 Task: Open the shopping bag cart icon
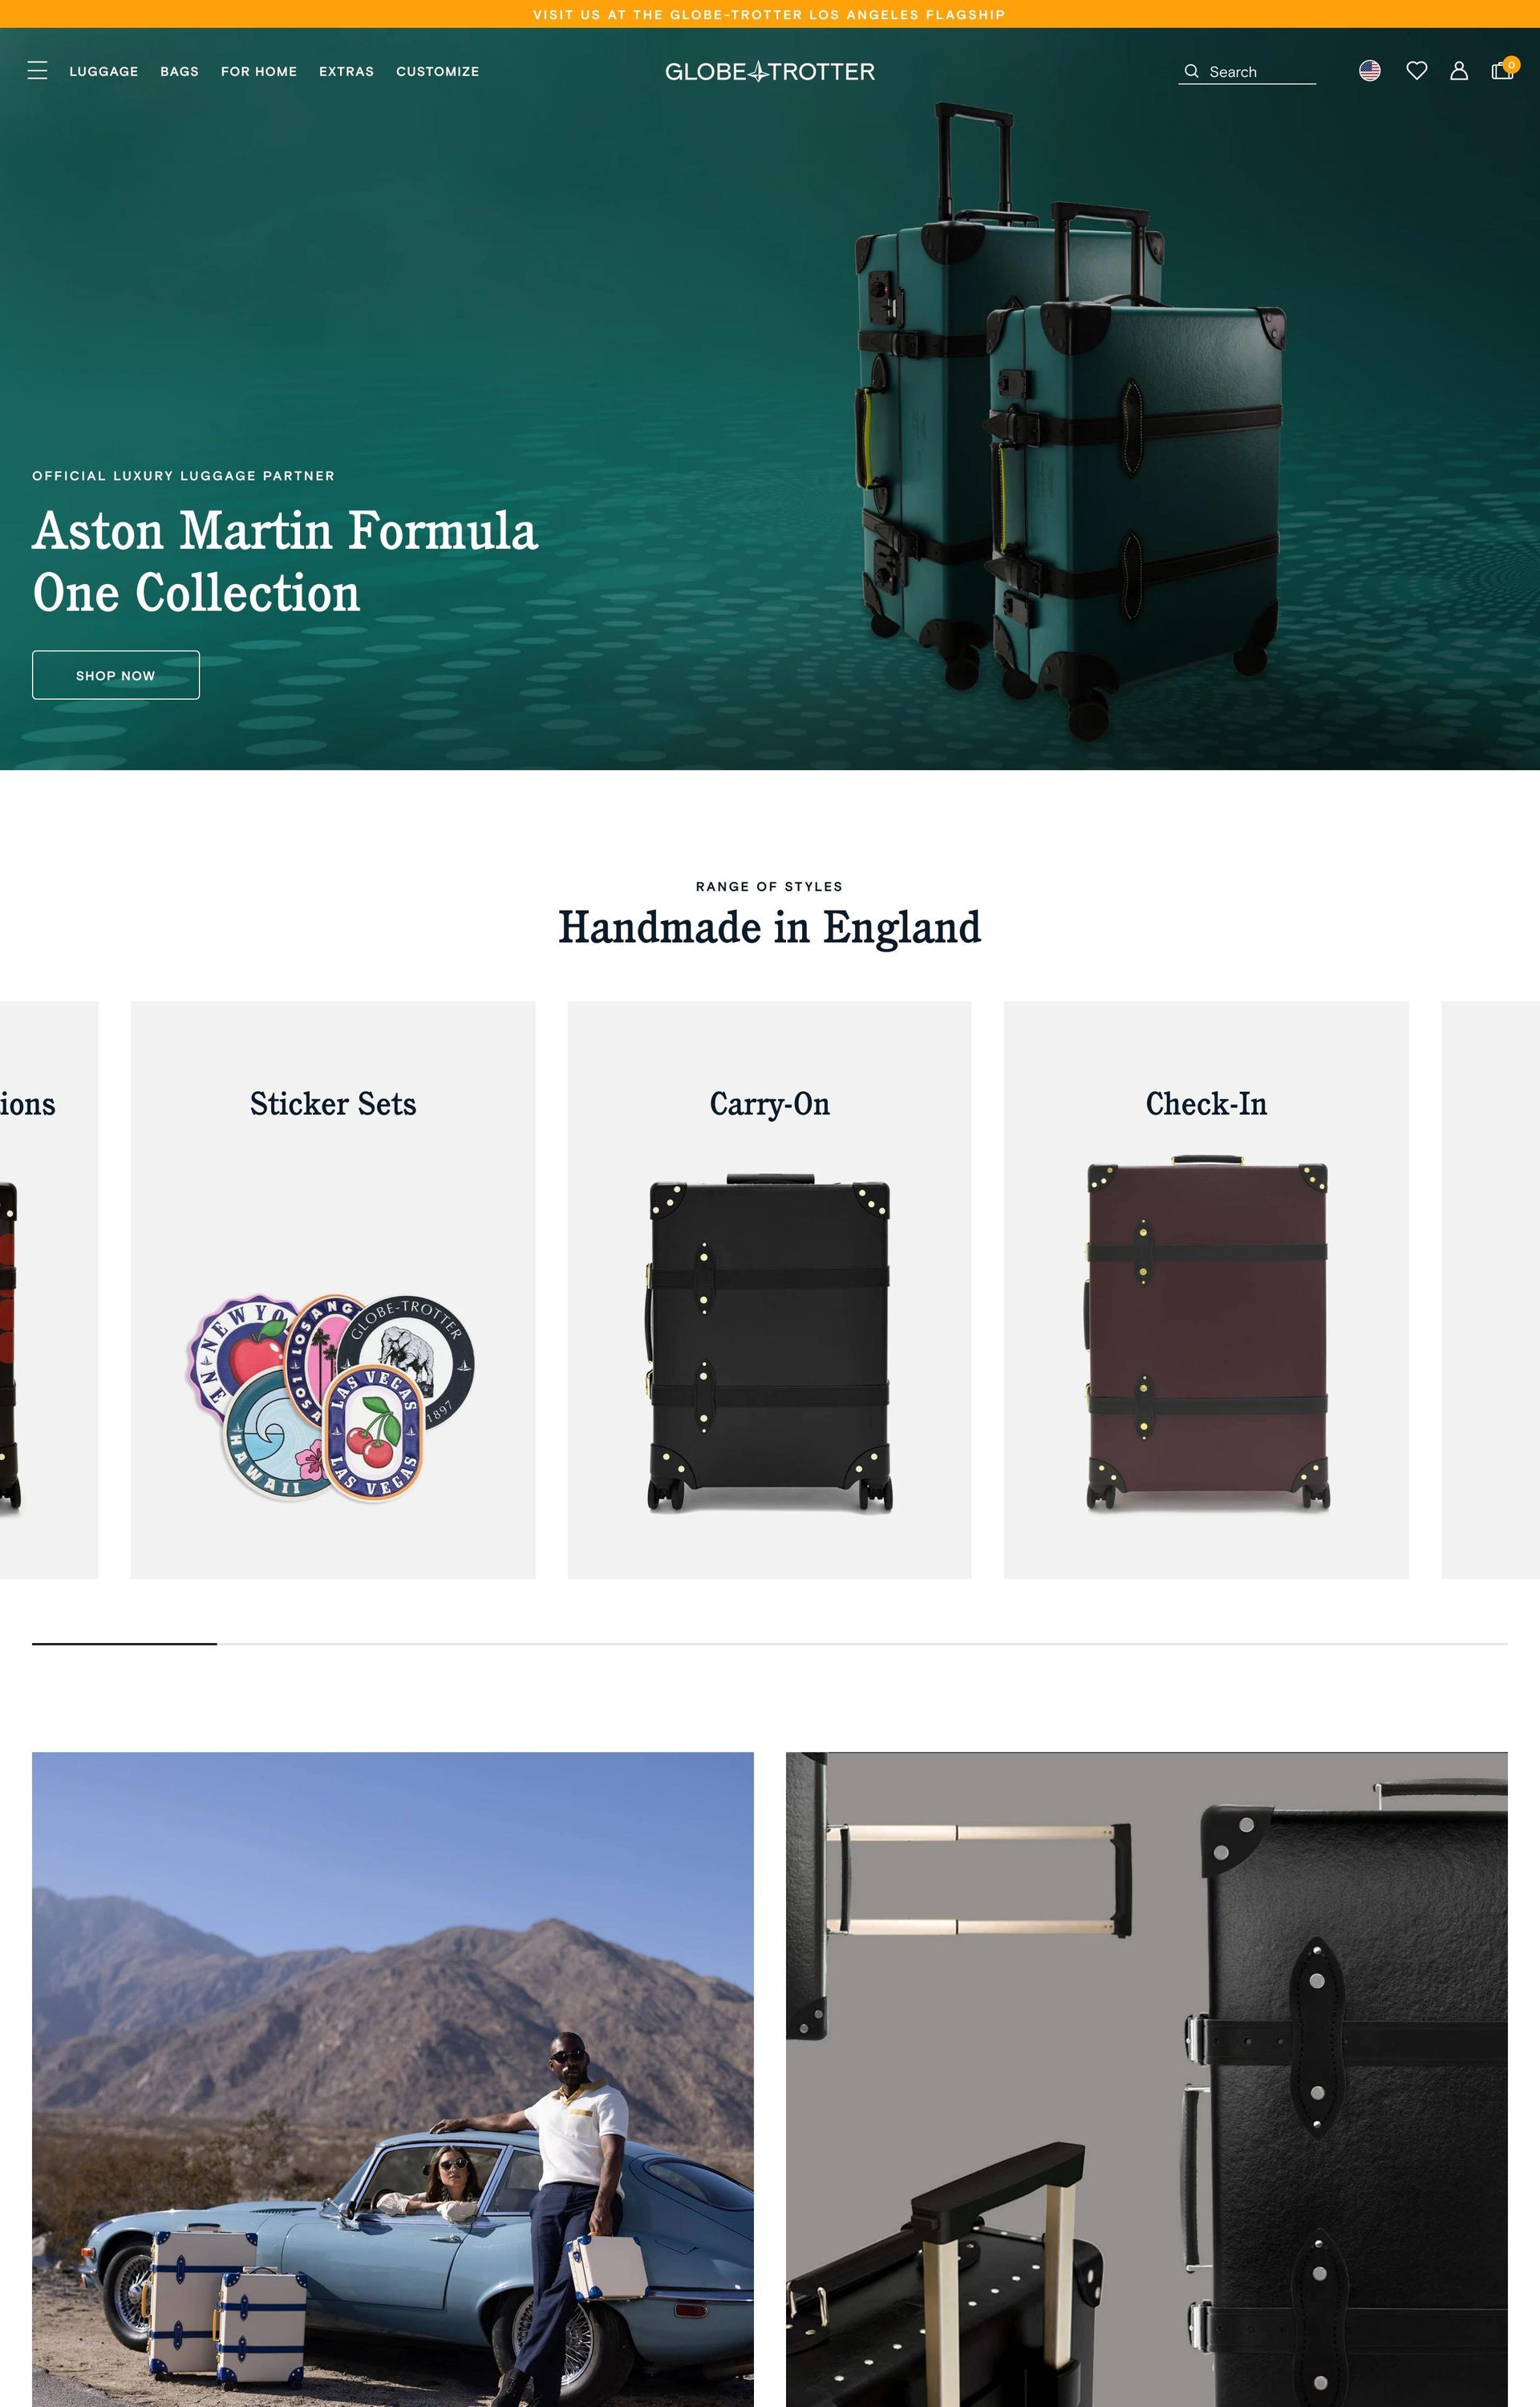pos(1502,70)
